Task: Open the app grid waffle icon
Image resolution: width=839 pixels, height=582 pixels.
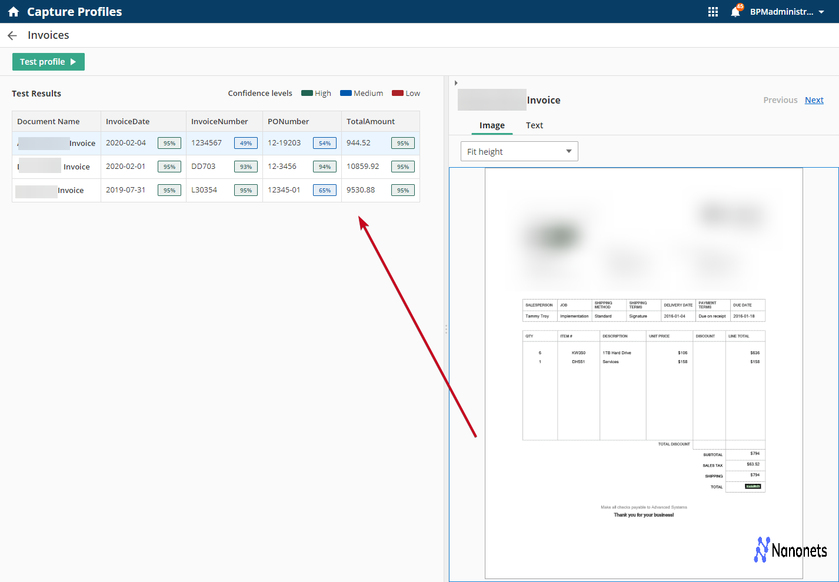Action: point(713,11)
